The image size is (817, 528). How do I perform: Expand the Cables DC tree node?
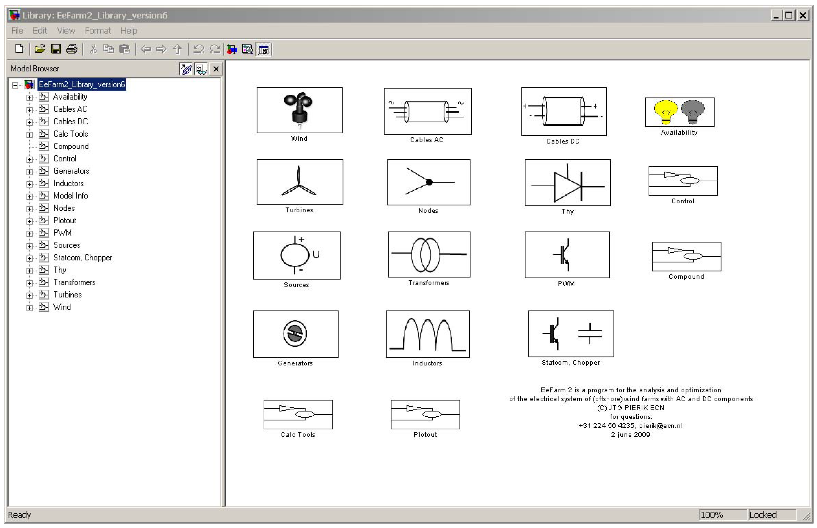point(29,122)
